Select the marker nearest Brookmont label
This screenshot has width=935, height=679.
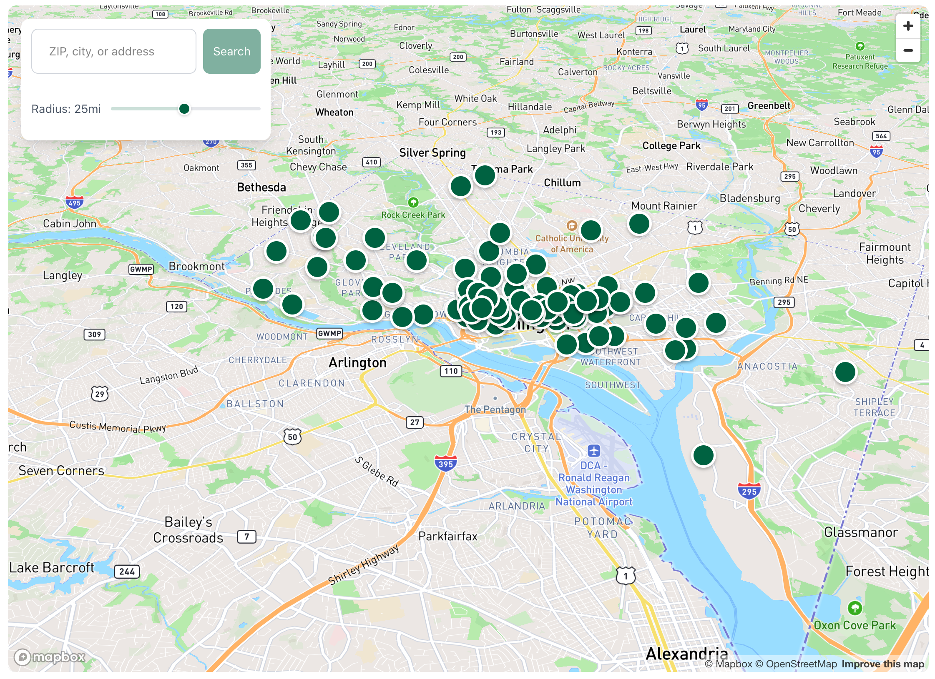pyautogui.click(x=263, y=288)
